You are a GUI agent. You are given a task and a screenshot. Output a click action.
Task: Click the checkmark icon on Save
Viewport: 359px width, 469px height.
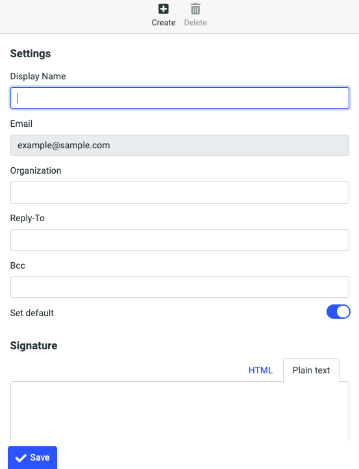[21, 458]
